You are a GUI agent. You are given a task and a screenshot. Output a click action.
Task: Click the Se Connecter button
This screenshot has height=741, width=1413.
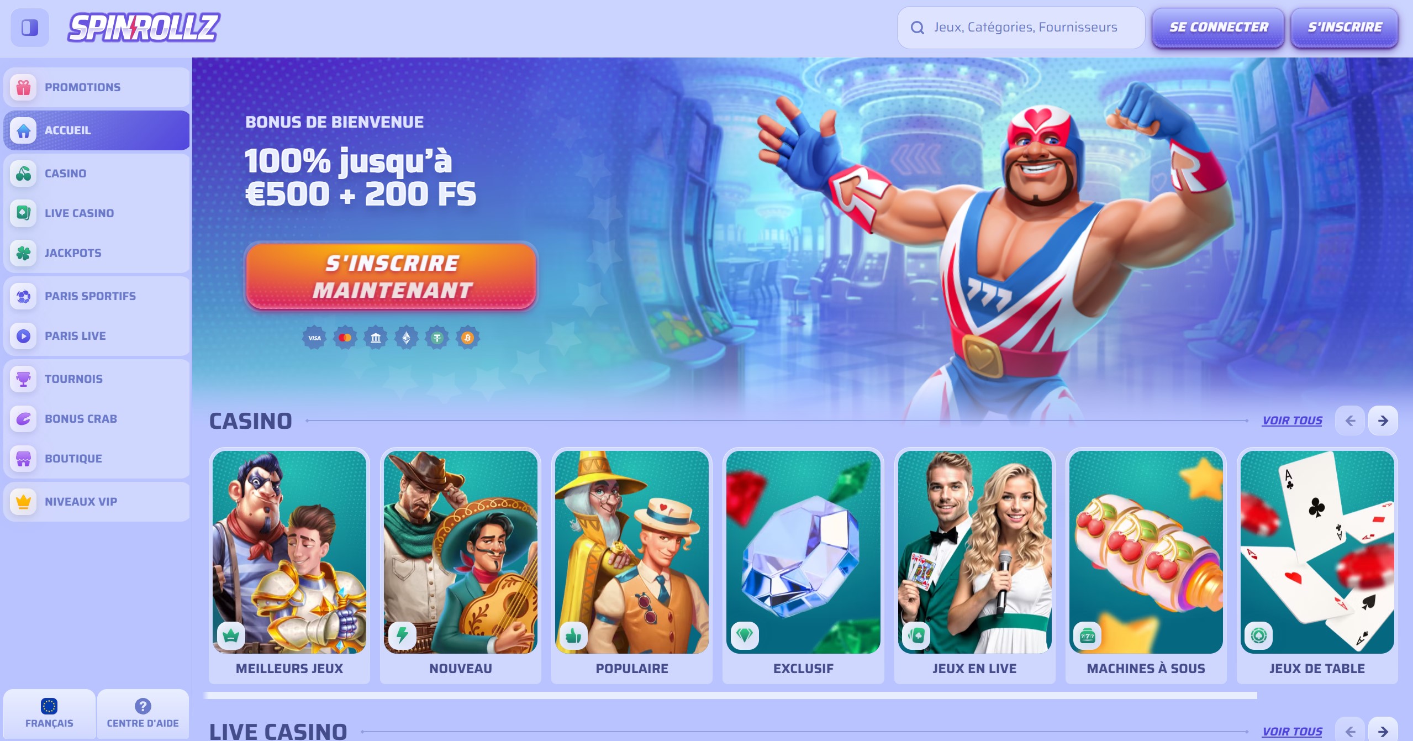(x=1218, y=28)
